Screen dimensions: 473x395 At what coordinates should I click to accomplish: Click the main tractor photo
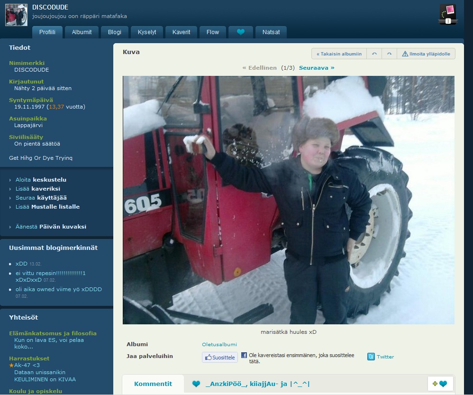(288, 200)
